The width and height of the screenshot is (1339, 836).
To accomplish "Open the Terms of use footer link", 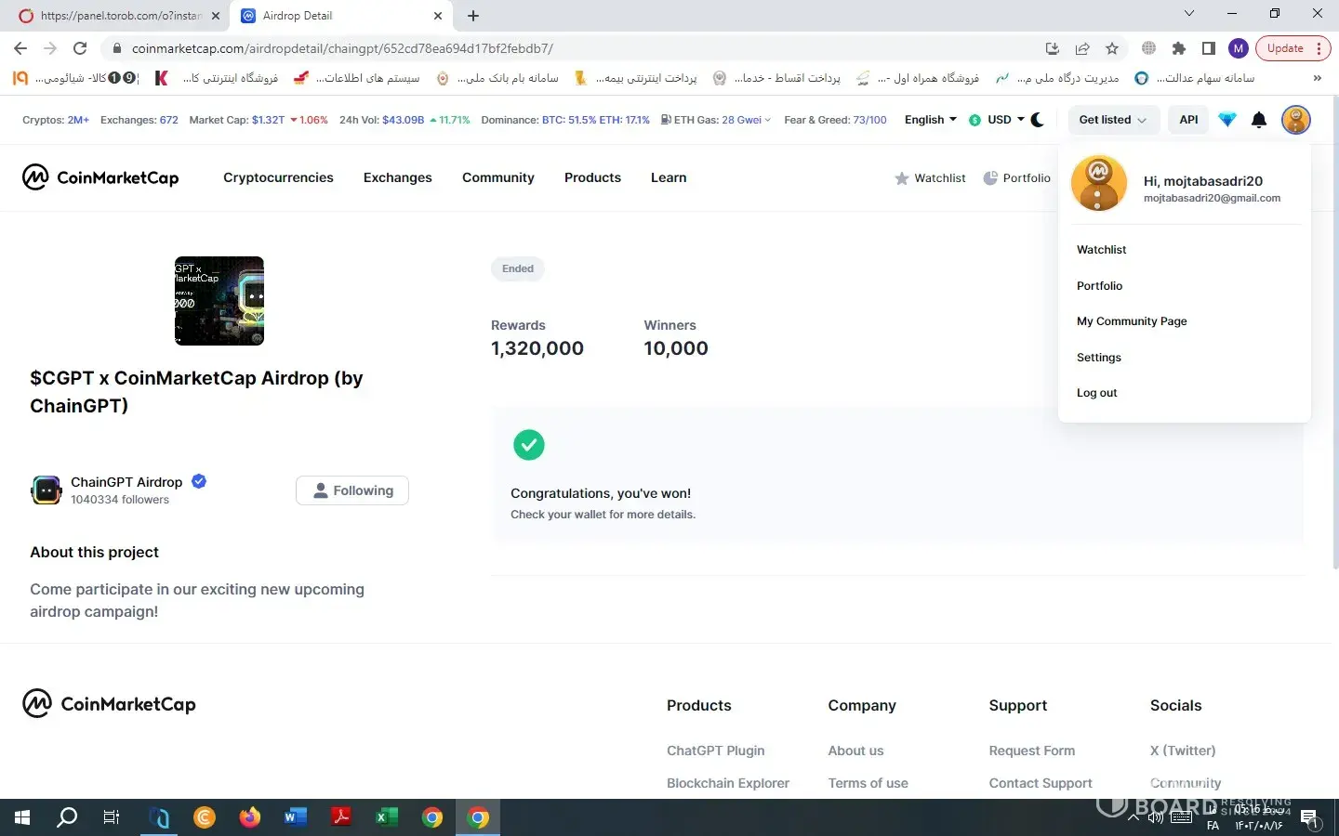I will (x=868, y=783).
